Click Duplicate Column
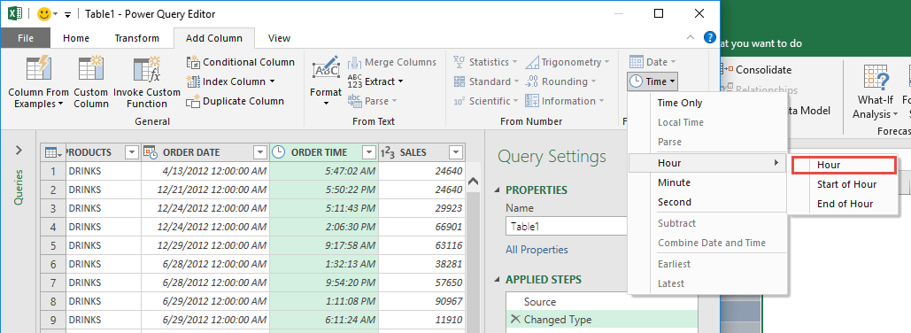Viewport: 911px width, 333px height. [235, 101]
